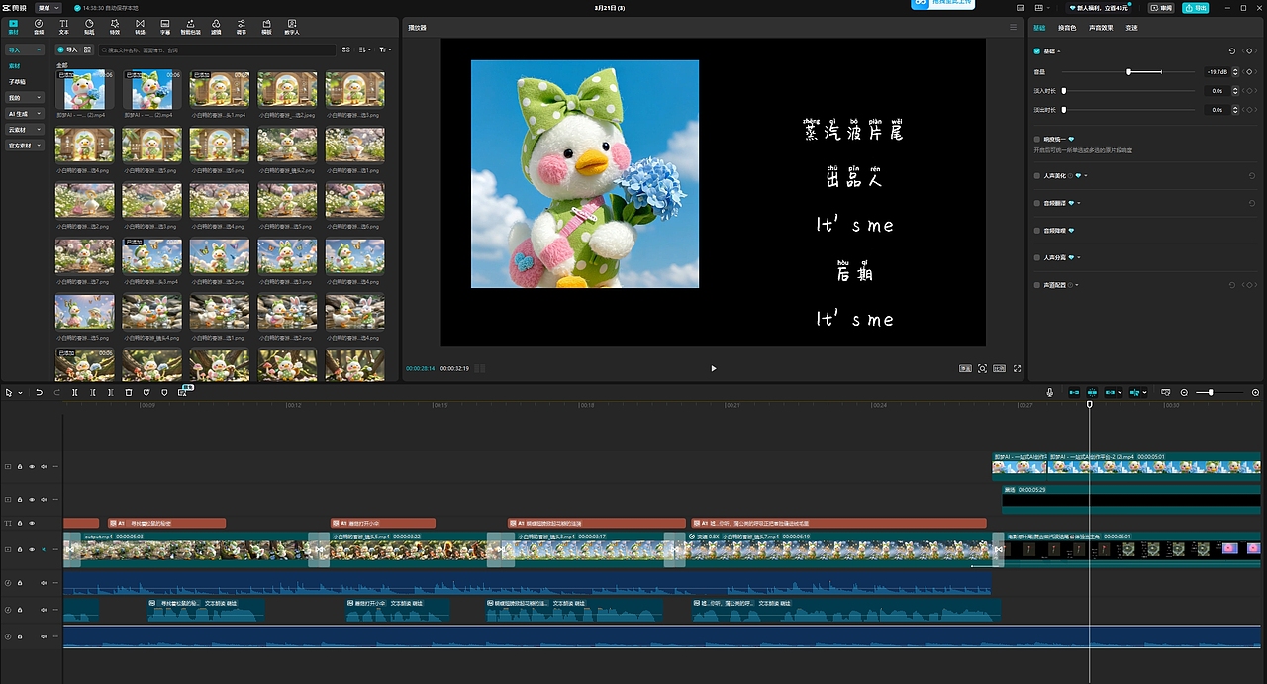Open the 音频 (audio) library tab

click(x=39, y=26)
